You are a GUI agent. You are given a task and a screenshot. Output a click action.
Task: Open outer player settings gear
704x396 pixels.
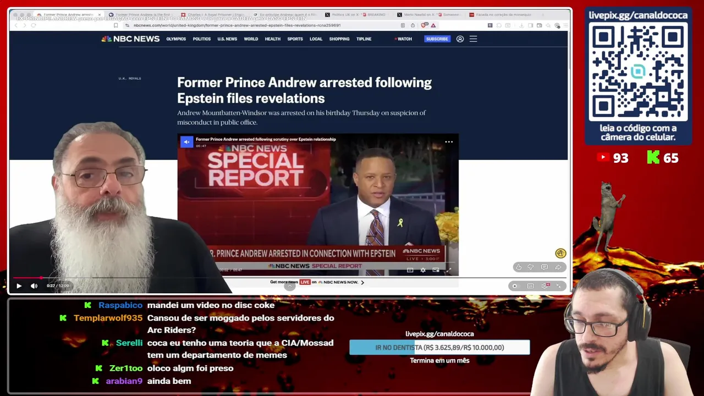pyautogui.click(x=545, y=286)
